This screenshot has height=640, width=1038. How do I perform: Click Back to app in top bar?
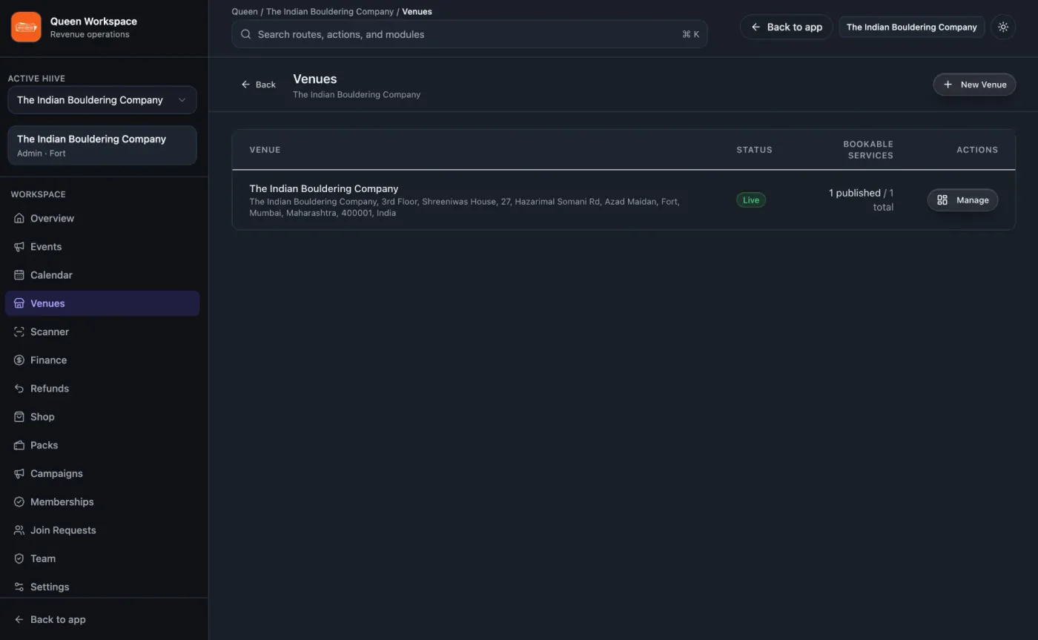787,27
